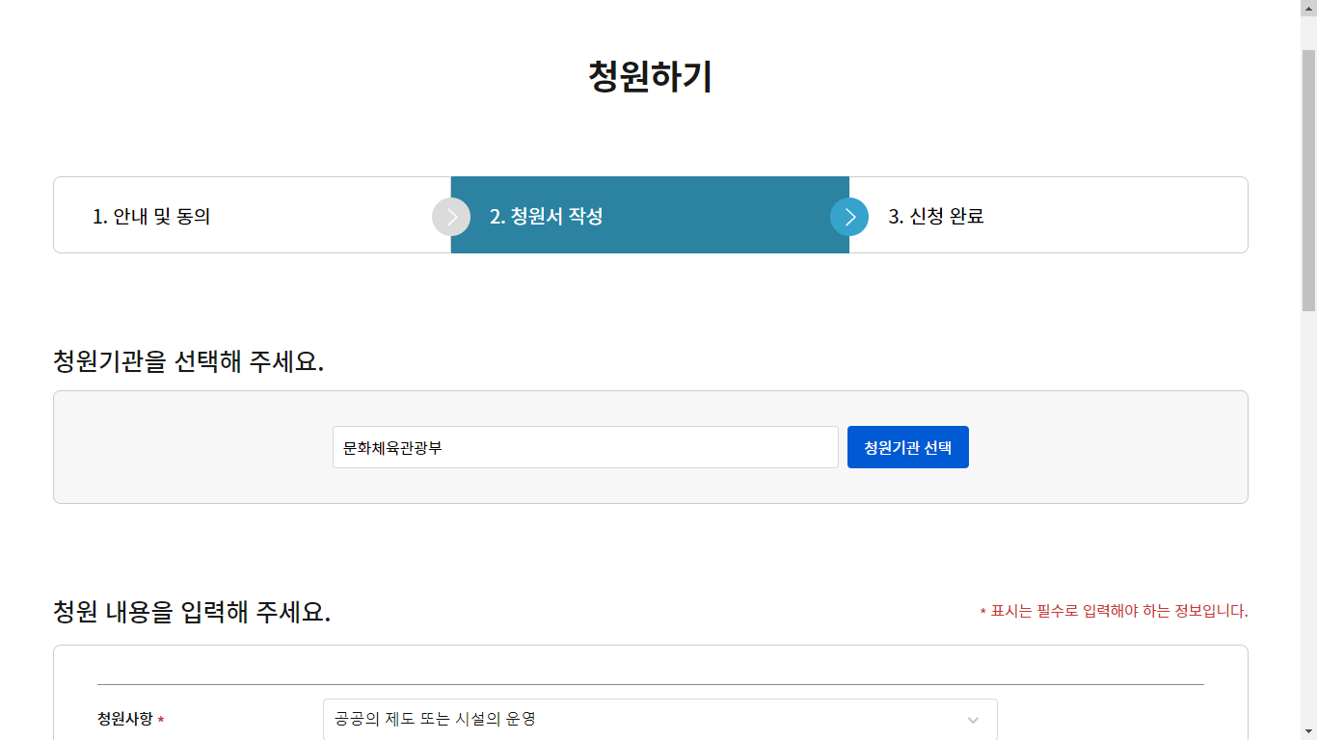Click the blue chevron circle before step 3
Screen dimensions: 1317x740
pyautogui.click(x=849, y=217)
